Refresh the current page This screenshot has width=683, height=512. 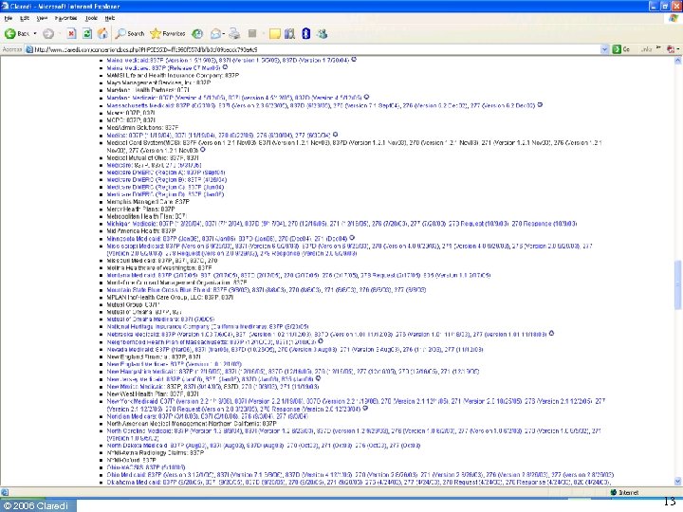(87, 33)
